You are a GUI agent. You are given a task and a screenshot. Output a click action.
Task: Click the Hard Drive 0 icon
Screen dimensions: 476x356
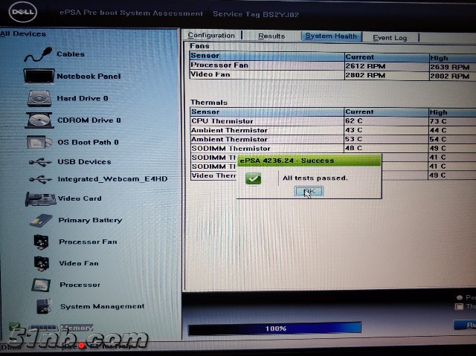point(39,98)
